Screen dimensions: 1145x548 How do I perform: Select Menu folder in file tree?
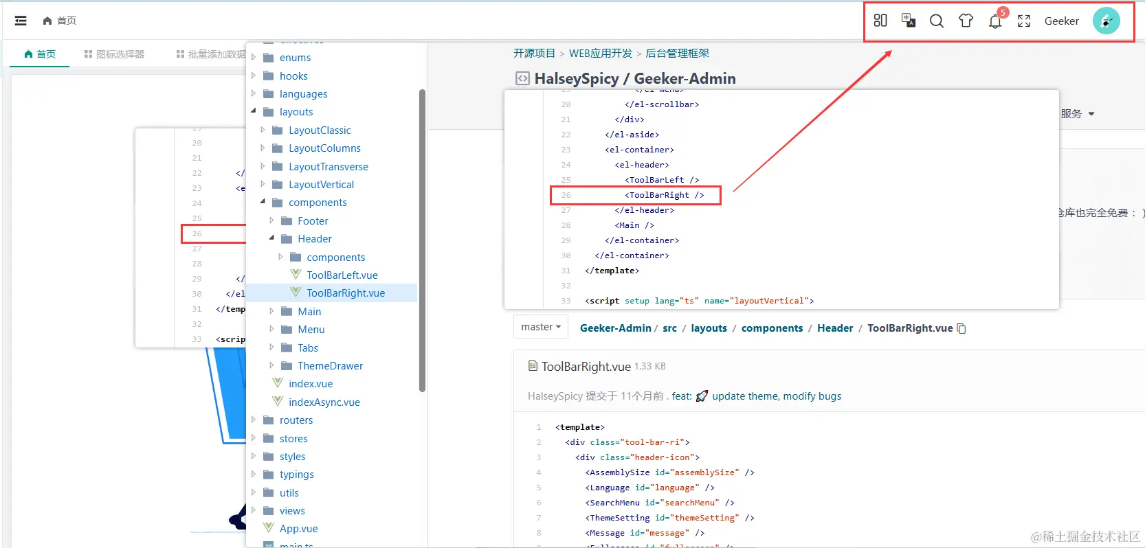[311, 329]
